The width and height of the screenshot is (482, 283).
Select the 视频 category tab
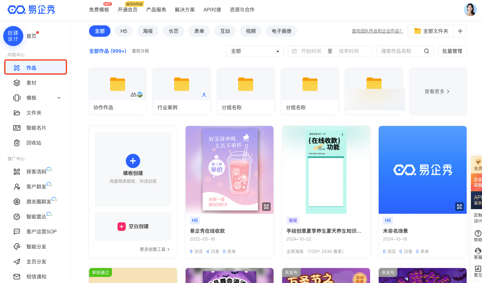click(251, 31)
